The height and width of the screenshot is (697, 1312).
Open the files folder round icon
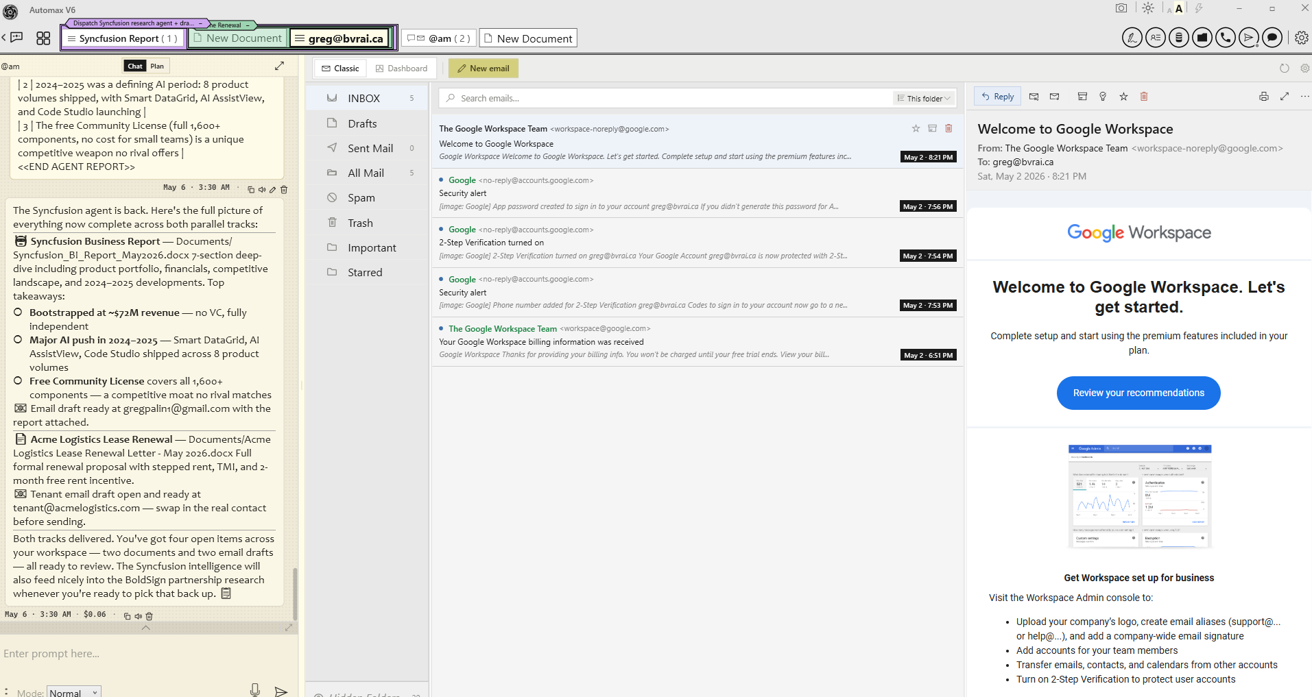pos(1202,38)
